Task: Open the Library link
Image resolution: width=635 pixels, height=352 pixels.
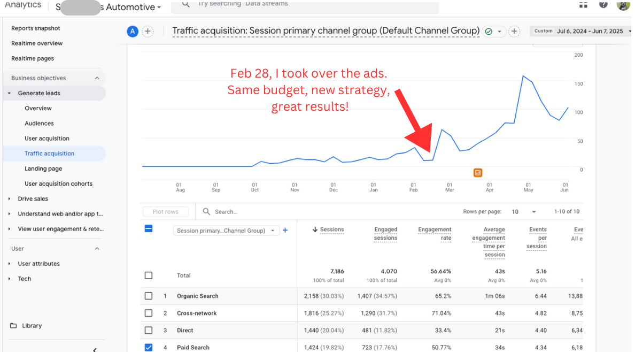Action: coord(32,326)
